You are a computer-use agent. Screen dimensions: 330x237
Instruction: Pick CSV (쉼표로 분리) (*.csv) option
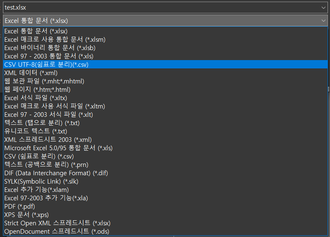[166, 156]
